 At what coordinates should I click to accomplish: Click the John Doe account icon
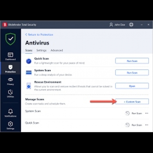[x=111, y=25]
